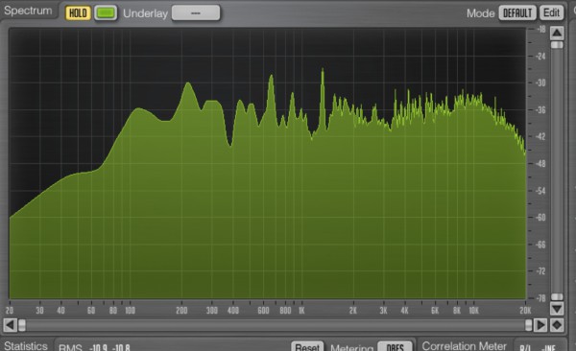Click the -48 dB scale label

click(540, 164)
